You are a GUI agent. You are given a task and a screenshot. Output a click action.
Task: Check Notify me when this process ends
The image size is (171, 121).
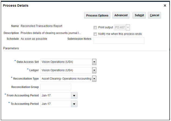[x=95, y=34]
